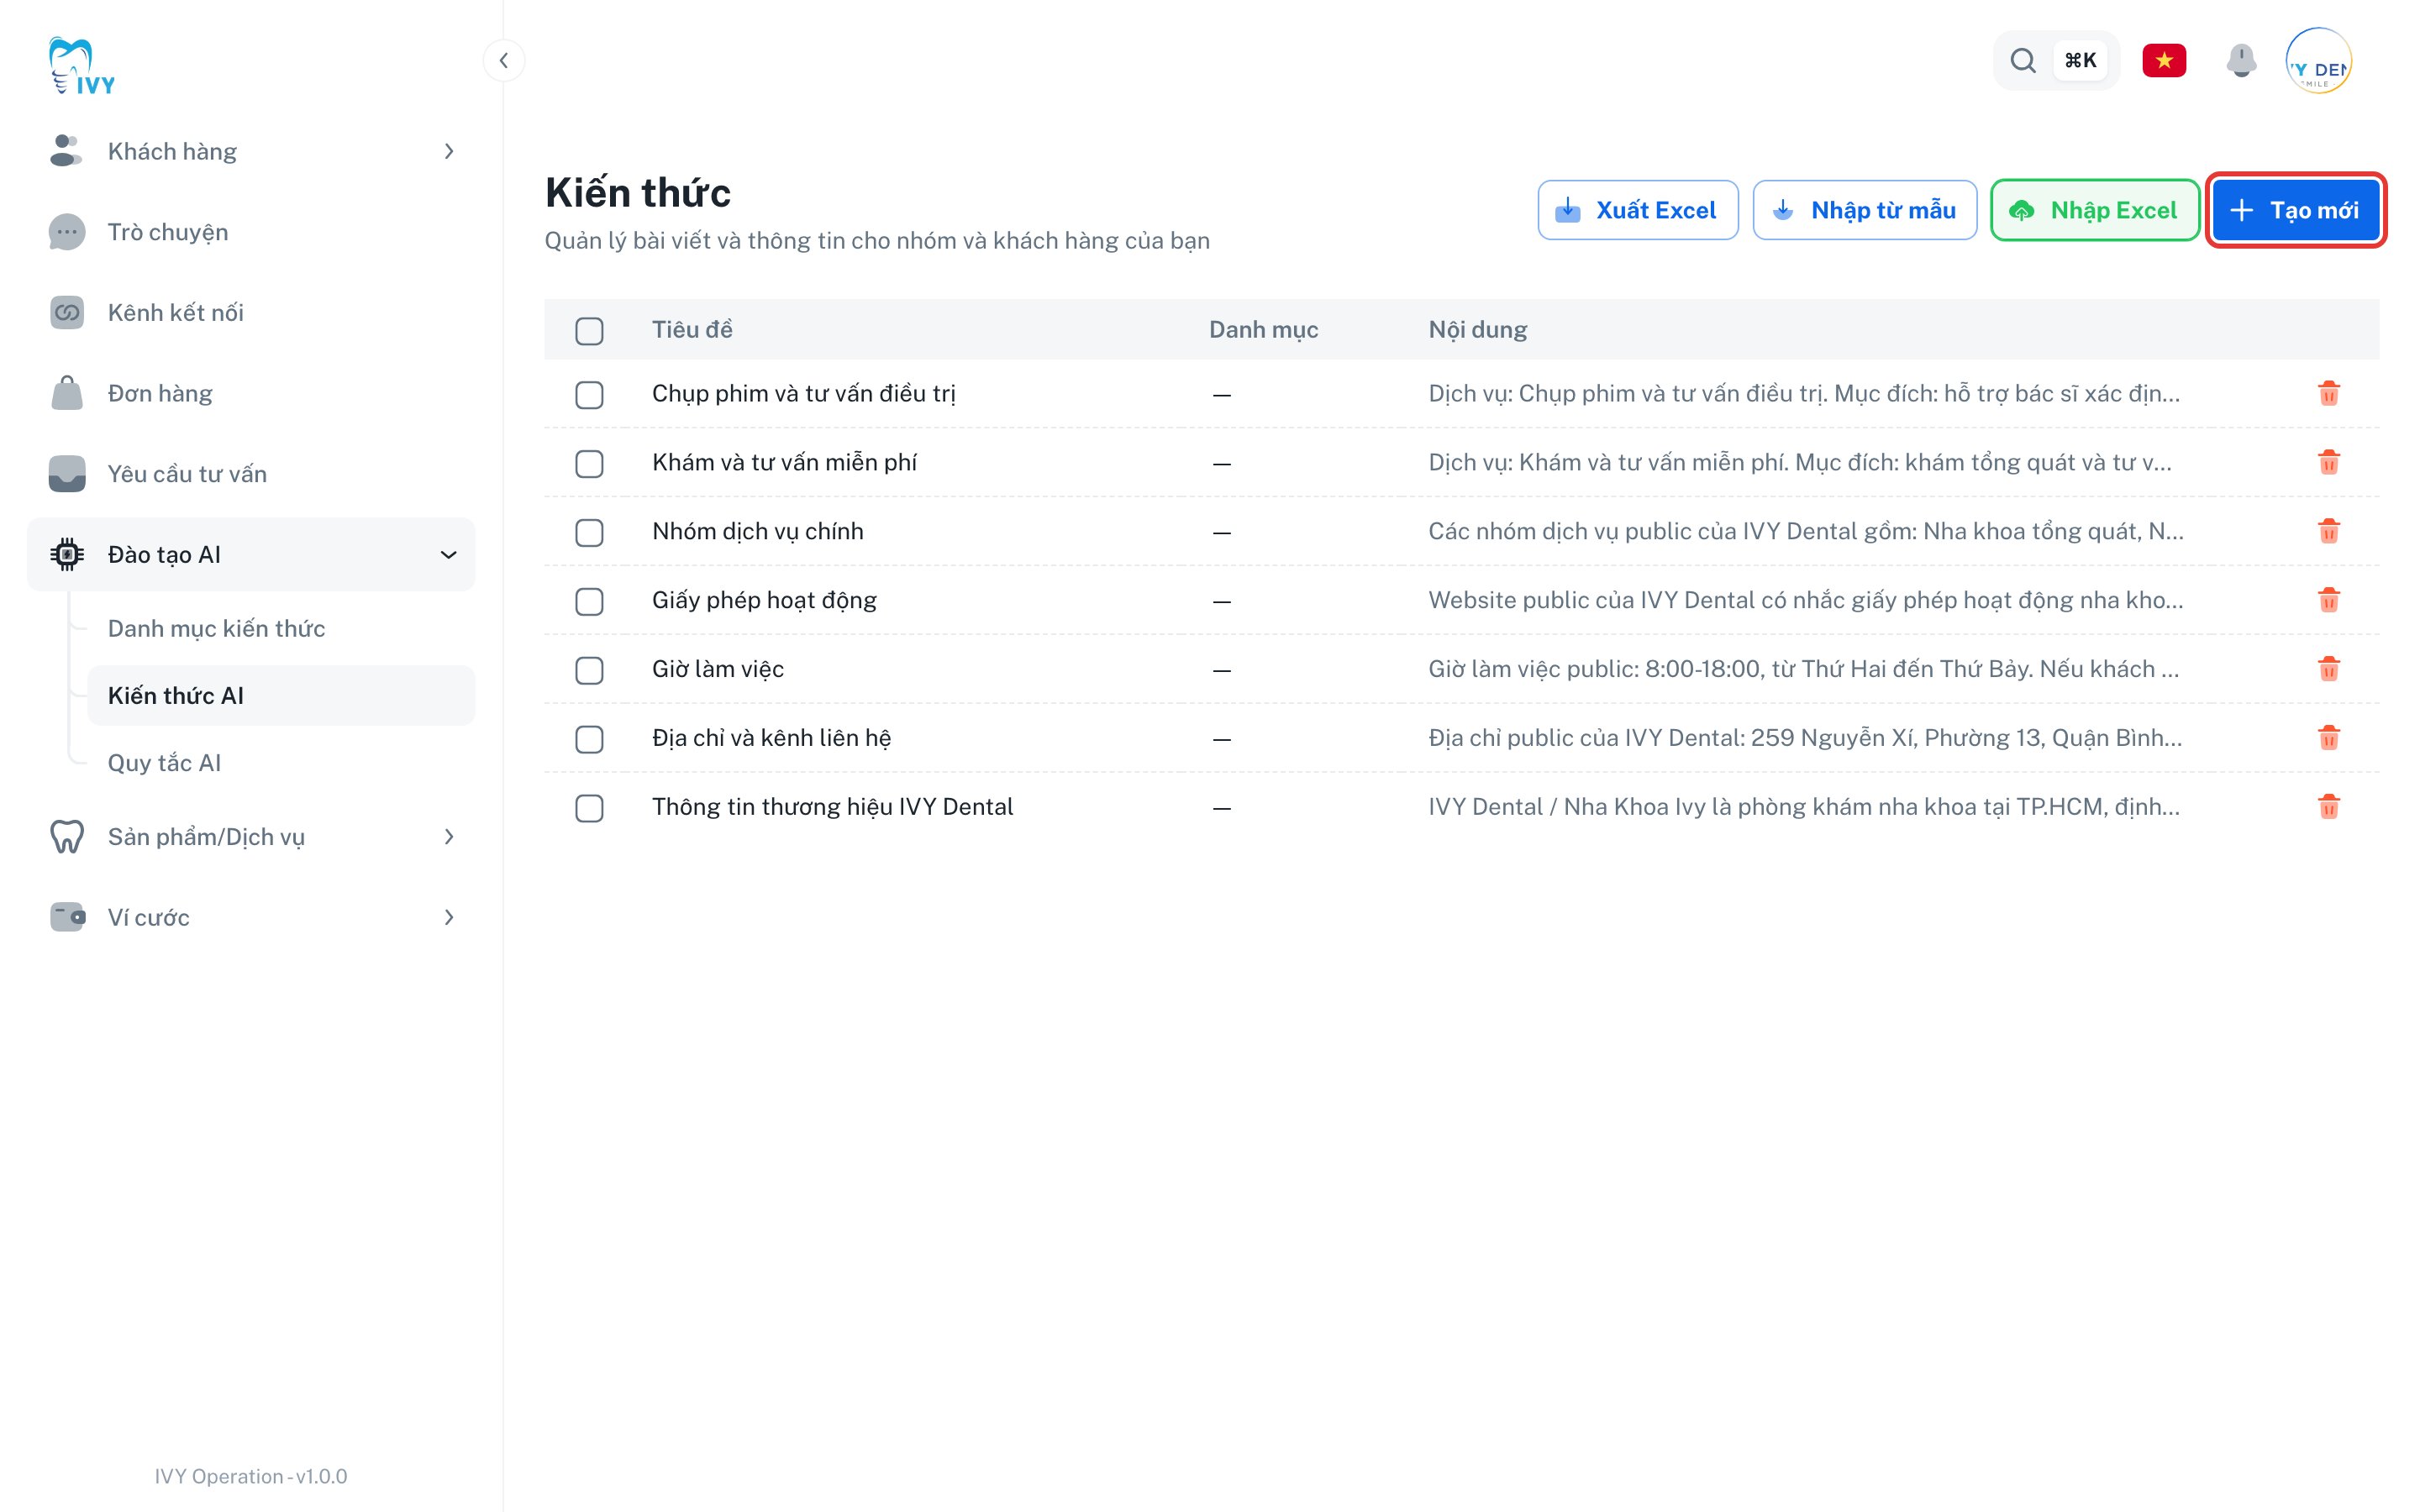
Task: Open the notifications bell icon
Action: [2241, 61]
